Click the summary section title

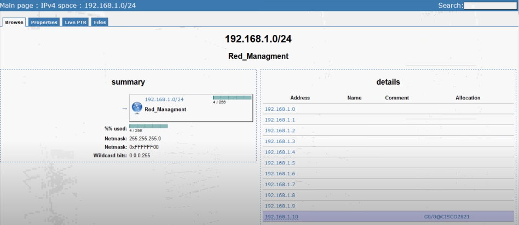(128, 82)
